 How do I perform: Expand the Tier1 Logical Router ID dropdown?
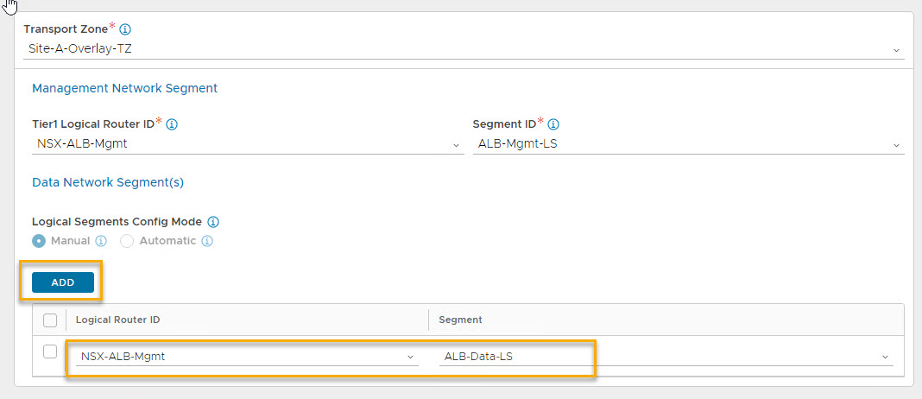[x=247, y=144]
